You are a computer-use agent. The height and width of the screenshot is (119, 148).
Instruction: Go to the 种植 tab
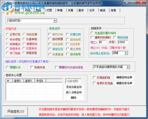(x=60, y=10)
